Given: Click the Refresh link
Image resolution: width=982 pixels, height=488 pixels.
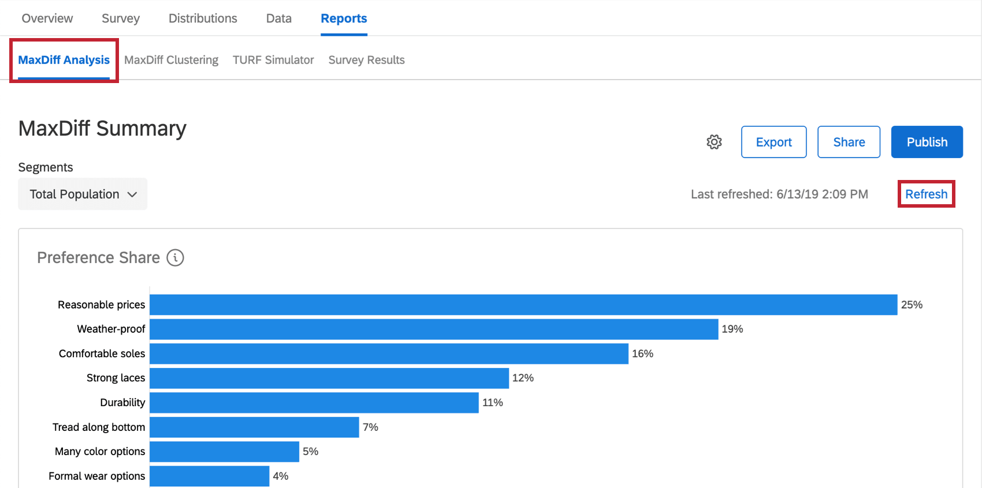Looking at the screenshot, I should coord(926,194).
